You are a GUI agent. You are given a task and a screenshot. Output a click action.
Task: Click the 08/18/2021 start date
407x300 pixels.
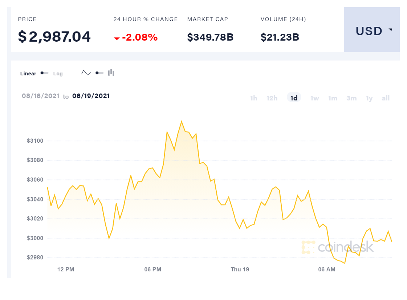coord(40,96)
